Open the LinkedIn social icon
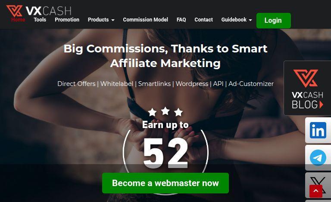This screenshot has height=202, width=331. coord(318,130)
